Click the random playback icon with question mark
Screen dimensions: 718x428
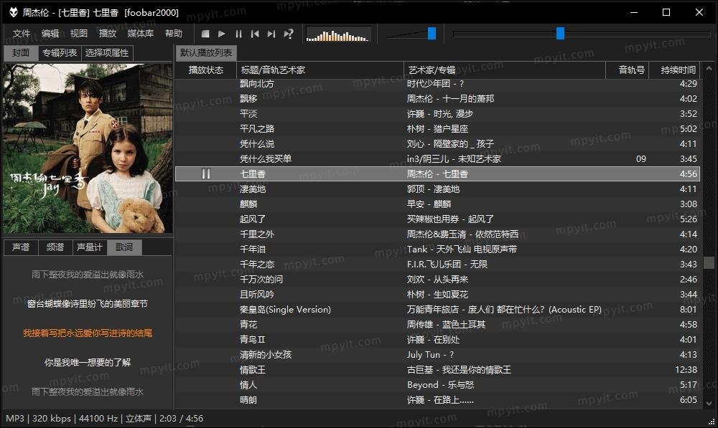(289, 33)
